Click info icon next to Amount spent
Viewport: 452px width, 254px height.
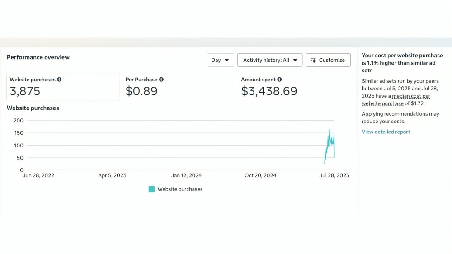point(279,80)
